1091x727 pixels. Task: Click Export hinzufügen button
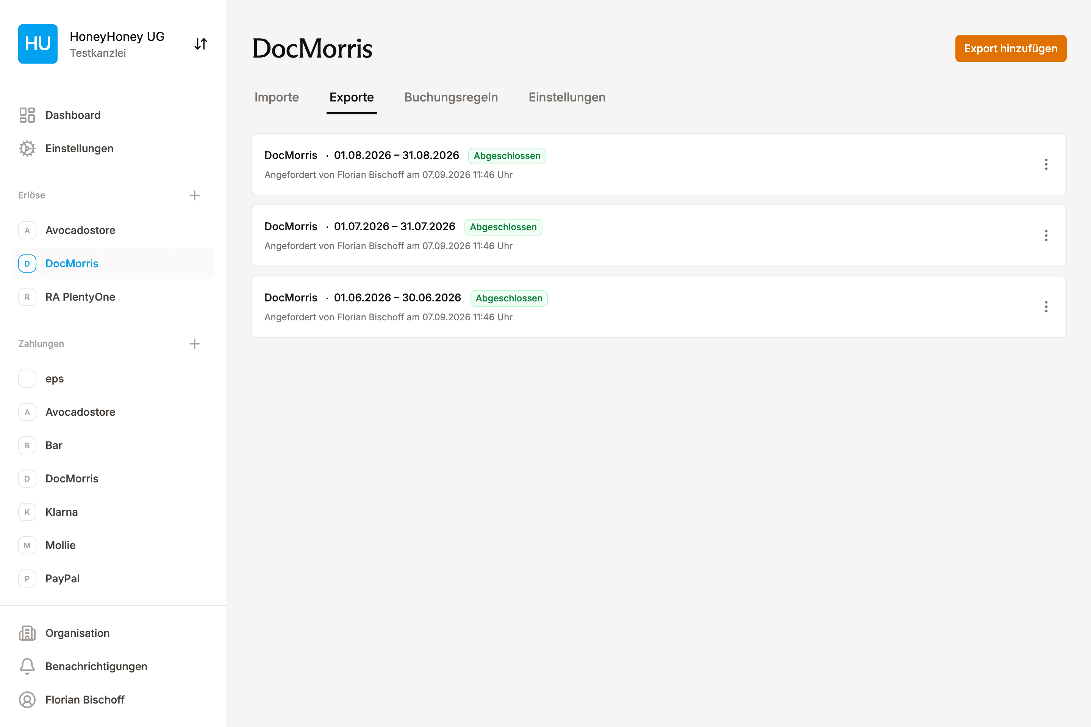coord(1011,48)
